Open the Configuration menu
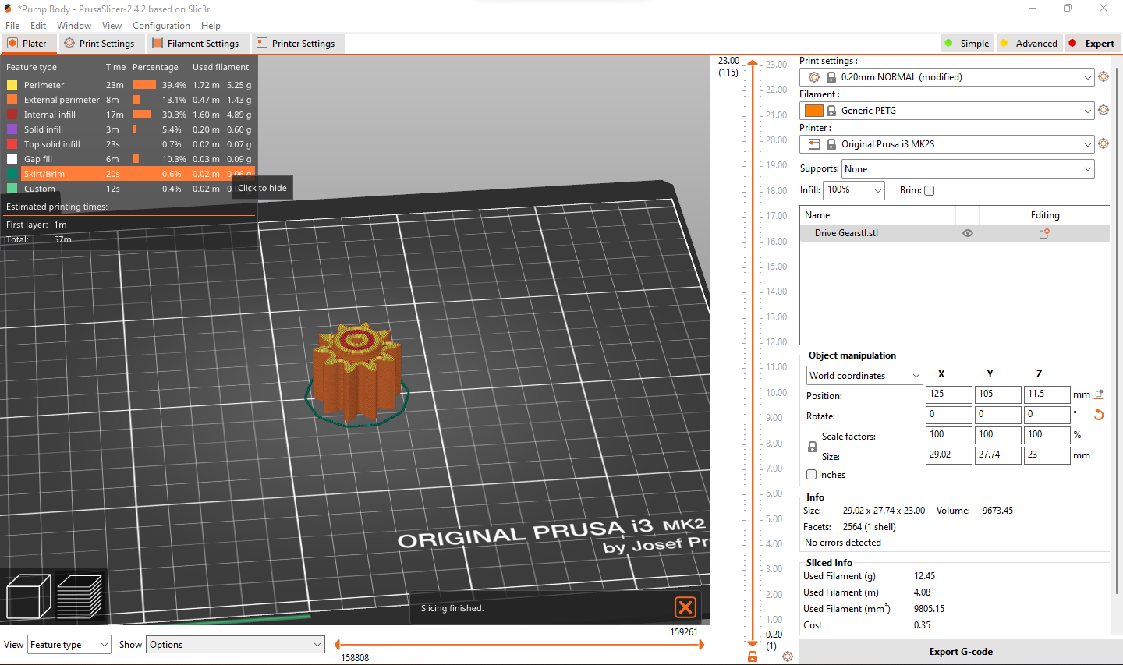 coord(161,26)
